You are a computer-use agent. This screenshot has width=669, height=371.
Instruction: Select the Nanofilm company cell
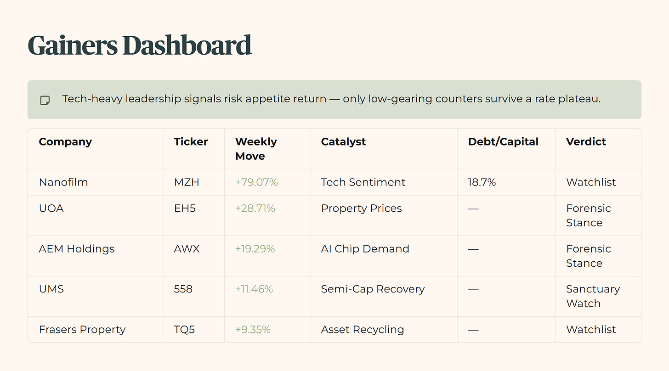pos(63,182)
